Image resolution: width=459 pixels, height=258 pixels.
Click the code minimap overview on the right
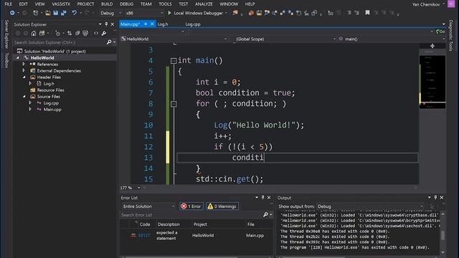click(432, 82)
